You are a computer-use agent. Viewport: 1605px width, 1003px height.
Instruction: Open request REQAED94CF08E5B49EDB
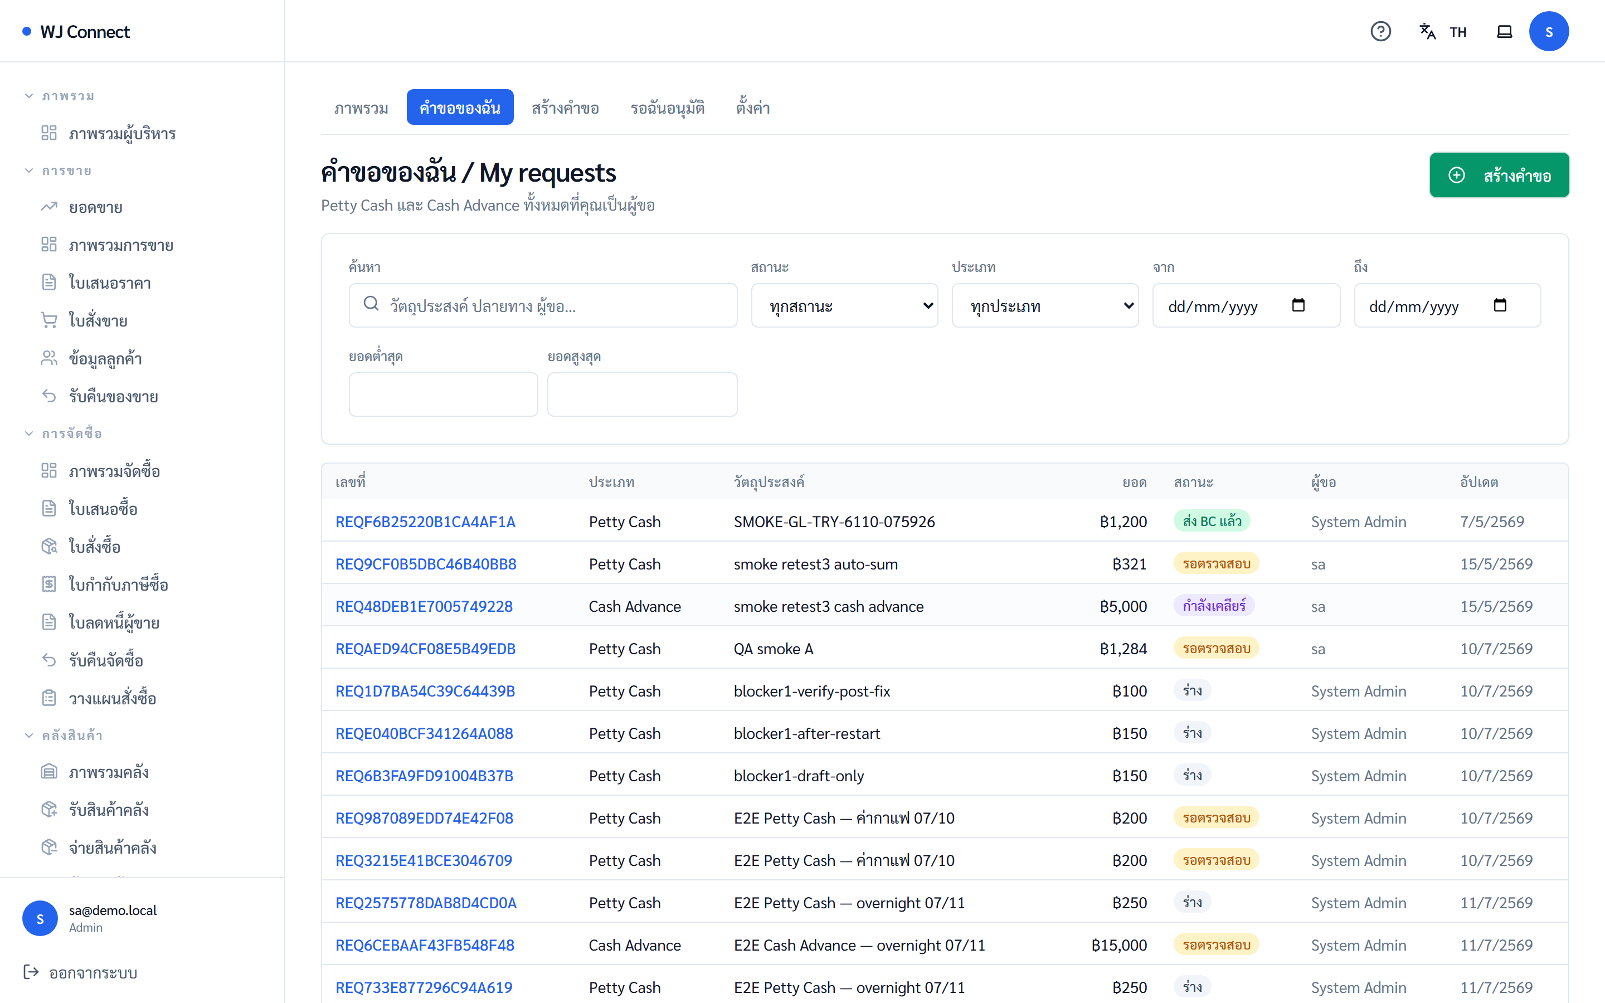(425, 649)
